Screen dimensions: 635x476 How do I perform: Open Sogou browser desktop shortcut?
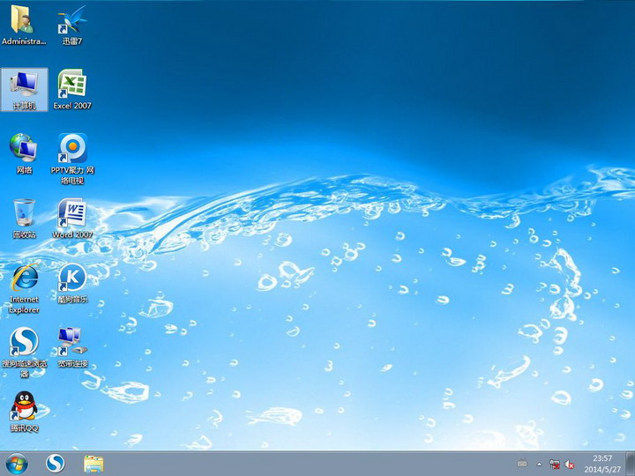coord(24,342)
